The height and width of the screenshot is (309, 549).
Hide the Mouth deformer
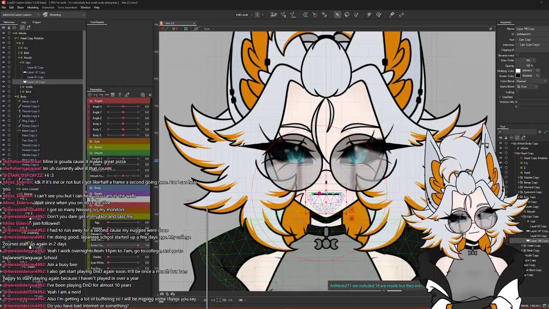click(3, 58)
